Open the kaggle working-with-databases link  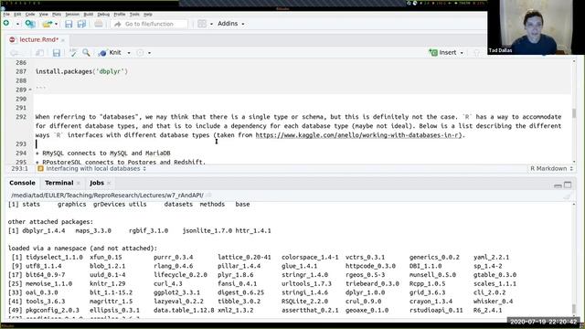(358, 135)
